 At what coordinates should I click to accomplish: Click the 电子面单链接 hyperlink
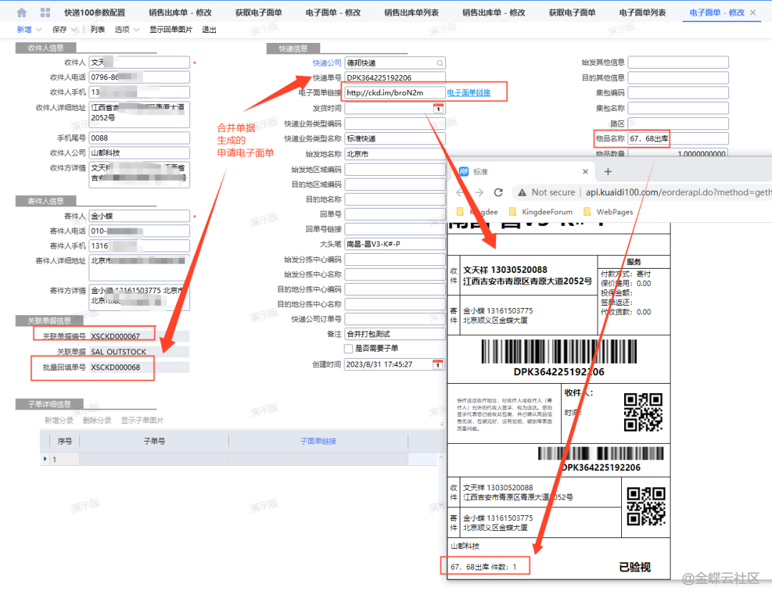pos(468,93)
